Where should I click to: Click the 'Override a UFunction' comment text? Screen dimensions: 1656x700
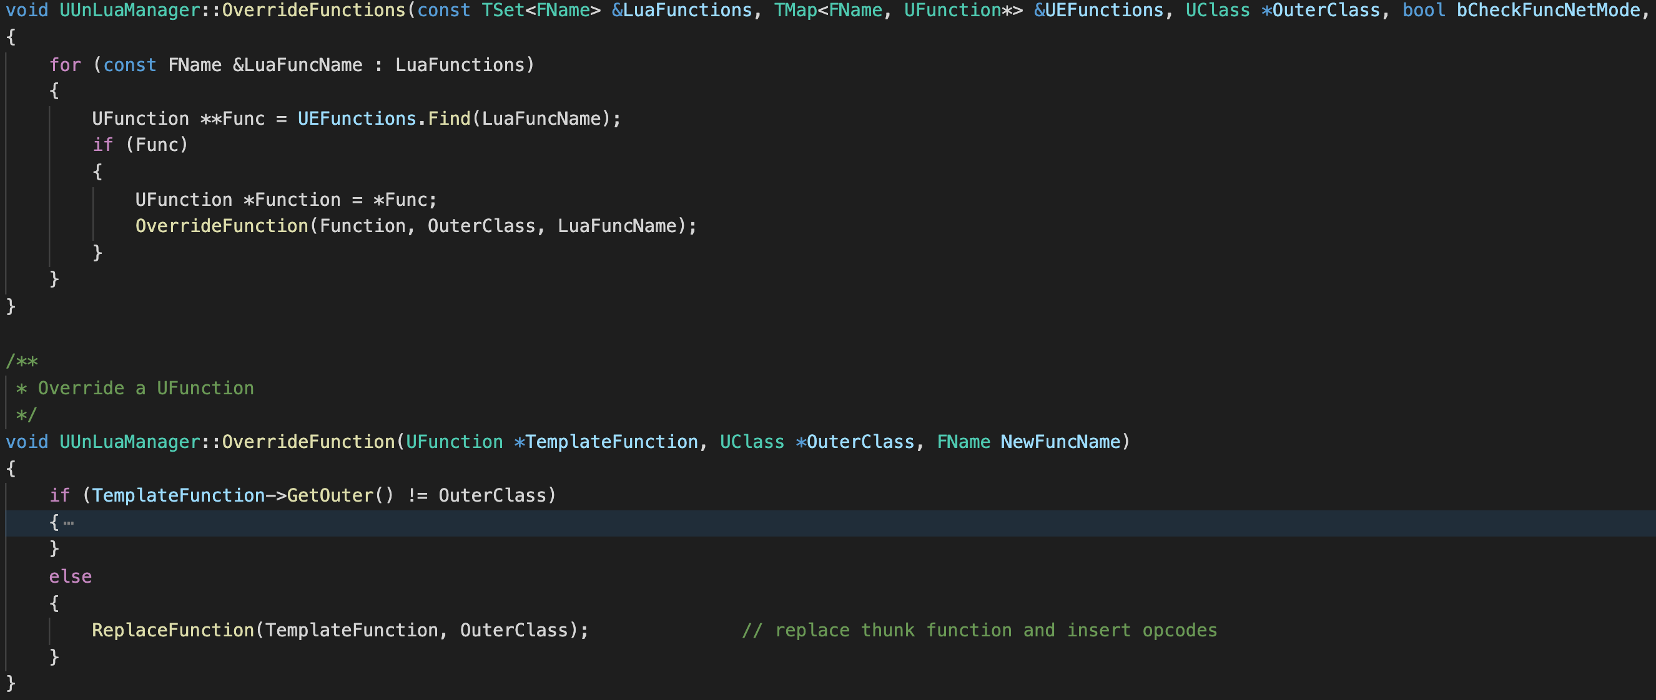click(145, 388)
